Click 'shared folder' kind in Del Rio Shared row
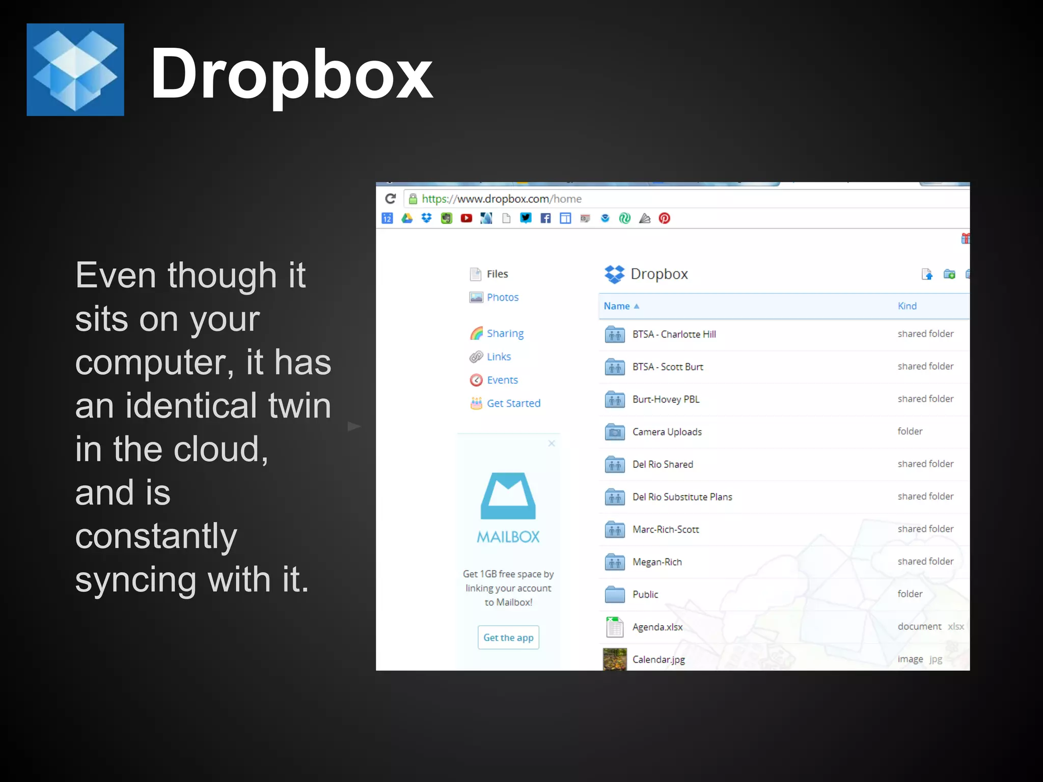1043x782 pixels. click(925, 464)
